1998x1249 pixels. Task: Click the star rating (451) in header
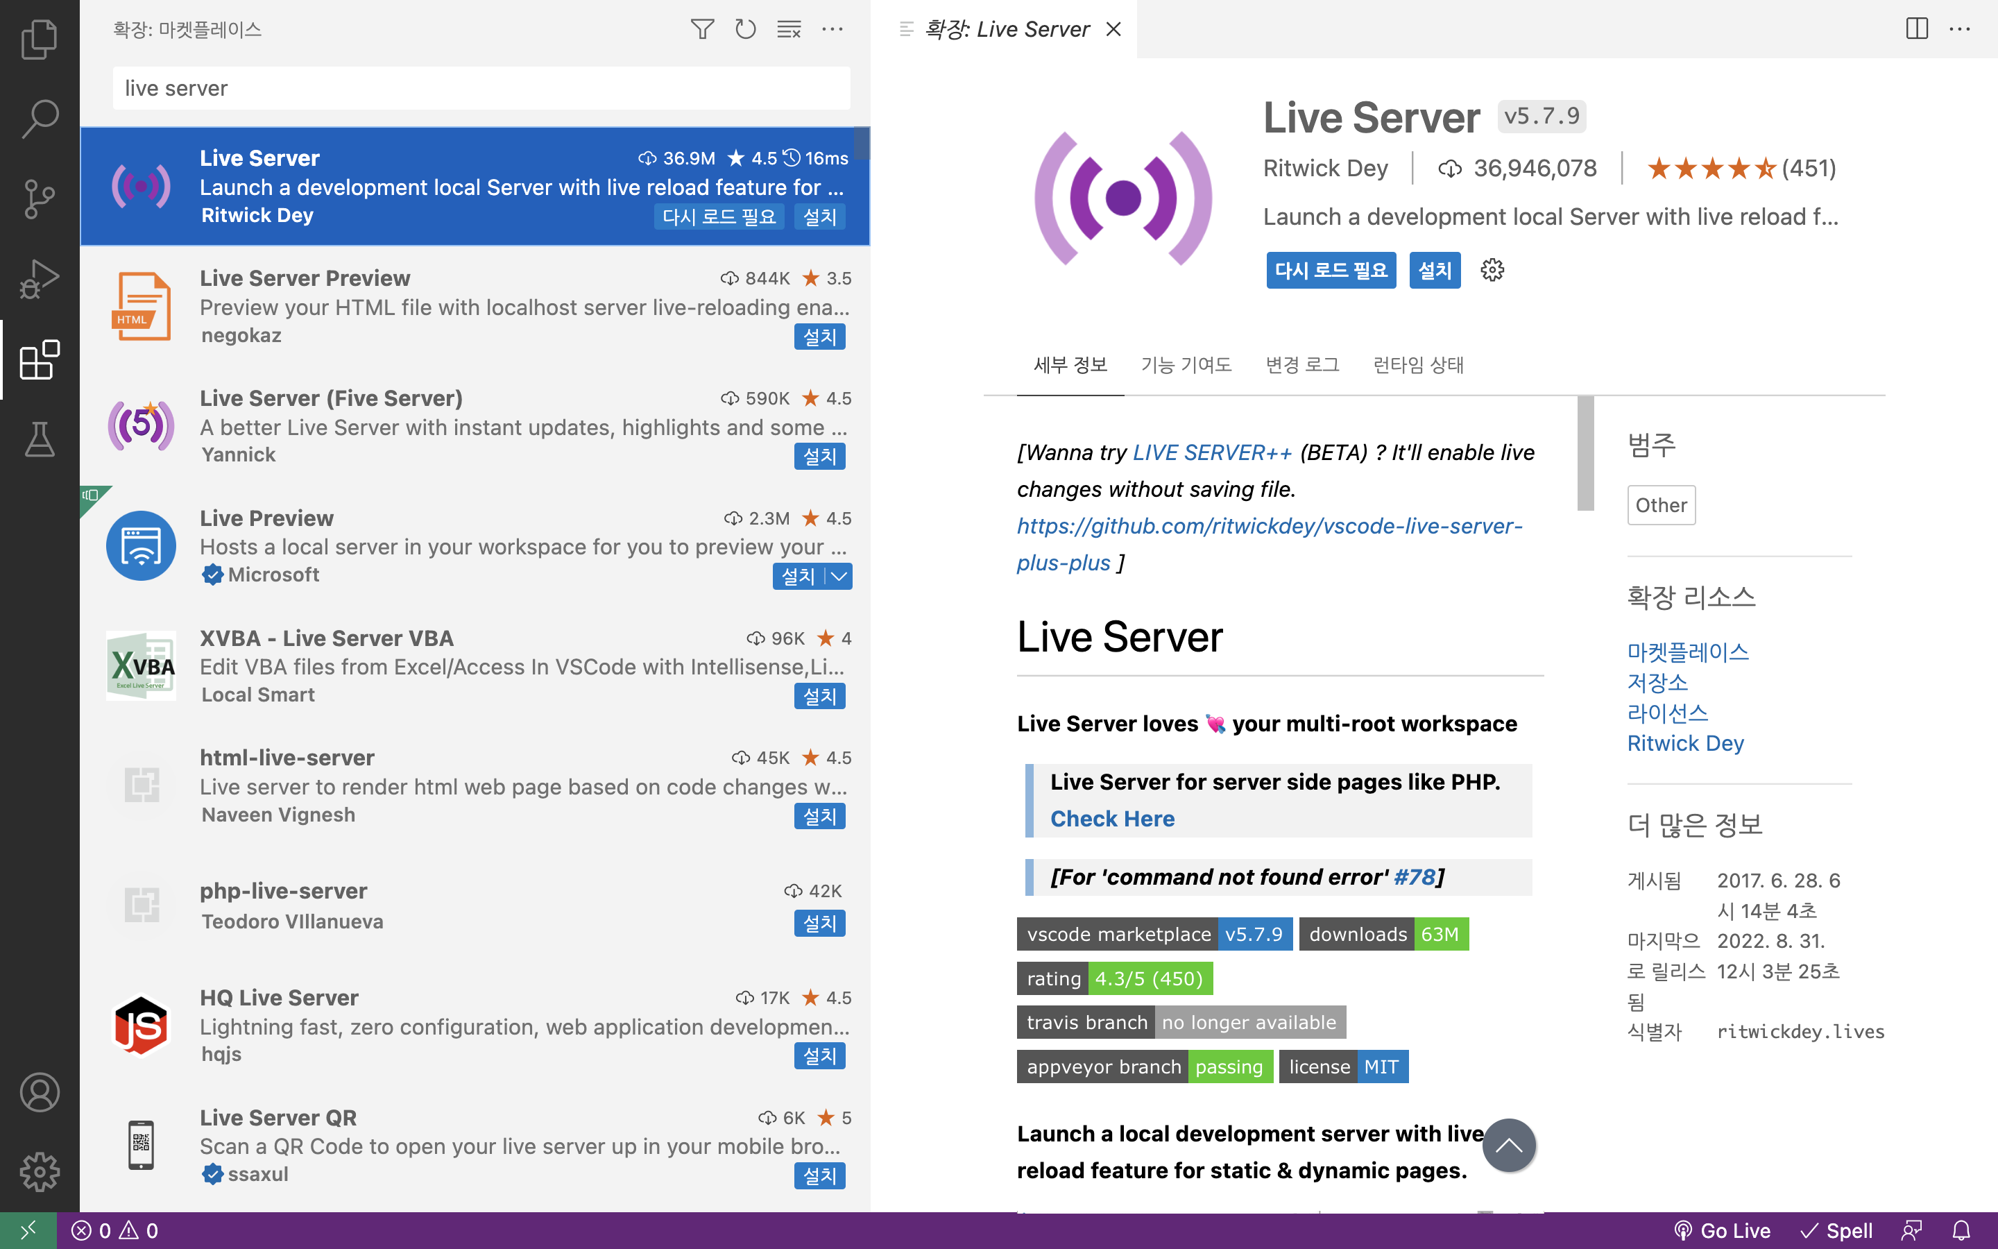coord(1741,169)
